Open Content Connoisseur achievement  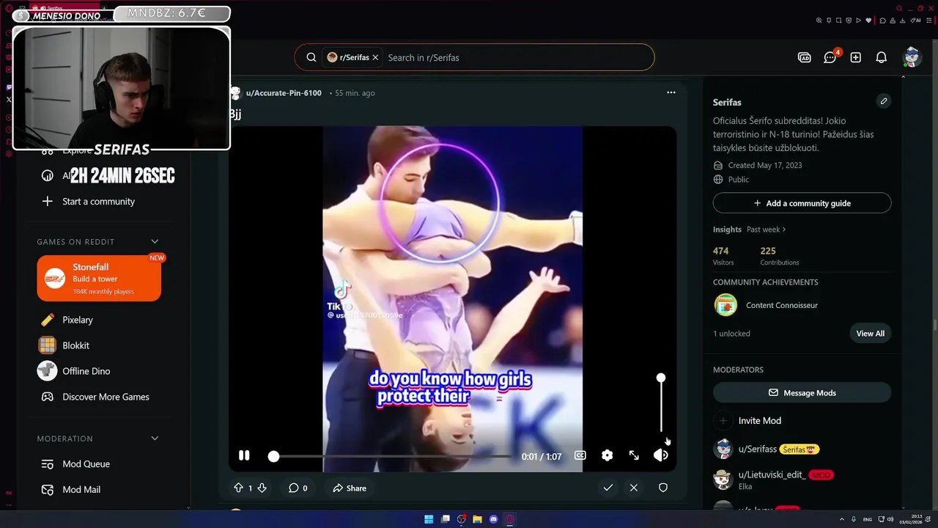[x=781, y=305]
